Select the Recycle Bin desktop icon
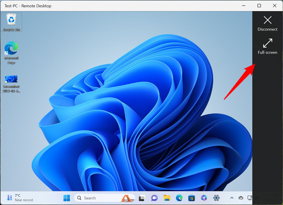This screenshot has height=205, width=283. [x=12, y=22]
